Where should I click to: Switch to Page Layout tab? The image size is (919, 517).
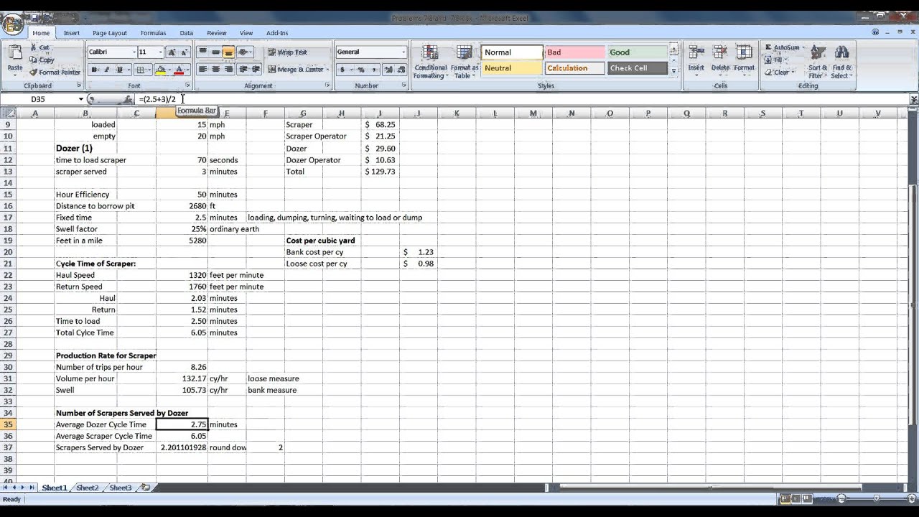pyautogui.click(x=109, y=33)
